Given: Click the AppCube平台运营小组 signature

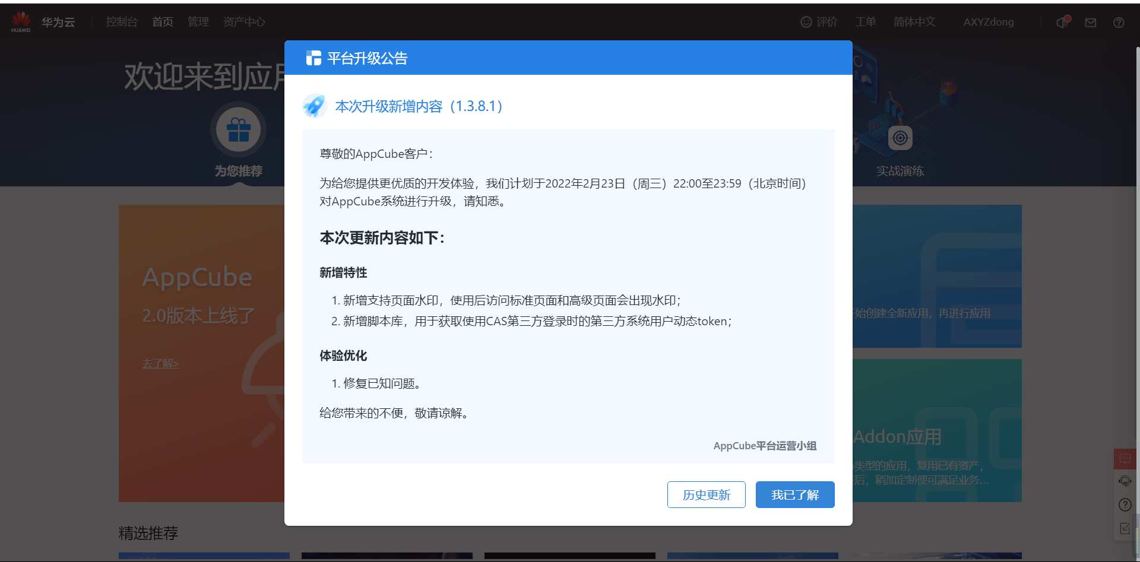Looking at the screenshot, I should pyautogui.click(x=765, y=446).
